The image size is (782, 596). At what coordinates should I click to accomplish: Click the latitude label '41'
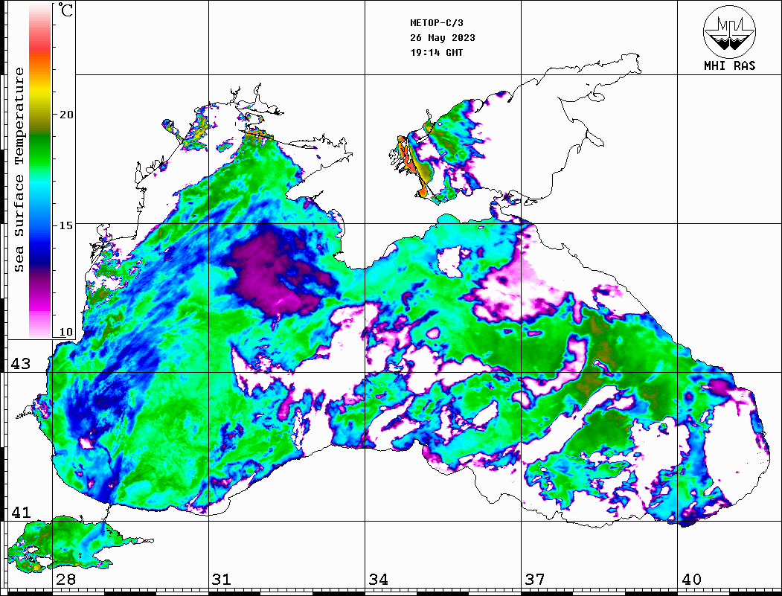(x=21, y=512)
